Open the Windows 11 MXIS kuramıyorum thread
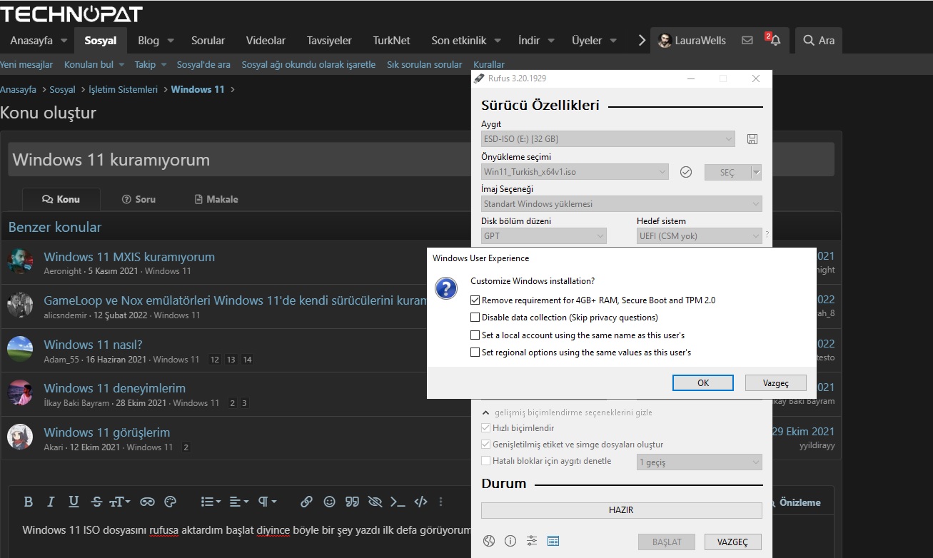 point(129,257)
